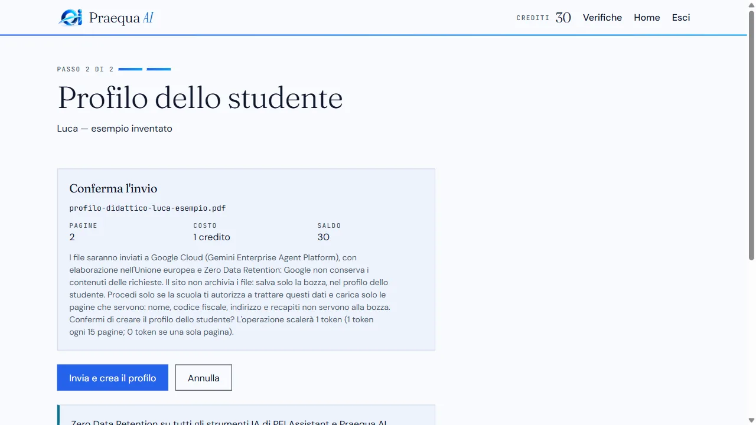Click the Saldo value 30
The image size is (756, 425).
click(324, 237)
